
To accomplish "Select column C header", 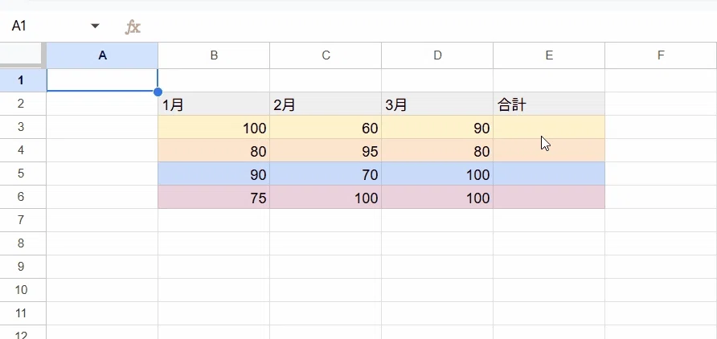I will click(x=326, y=55).
